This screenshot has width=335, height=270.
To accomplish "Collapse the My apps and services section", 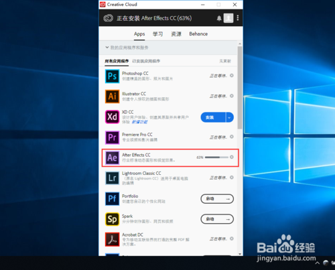I will coord(107,48).
